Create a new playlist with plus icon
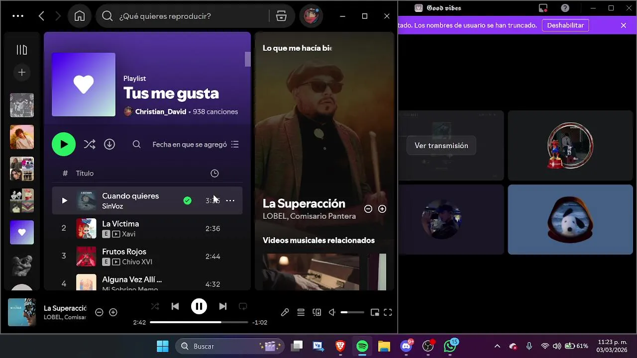Screen dimensions: 637x358 (x=22, y=73)
